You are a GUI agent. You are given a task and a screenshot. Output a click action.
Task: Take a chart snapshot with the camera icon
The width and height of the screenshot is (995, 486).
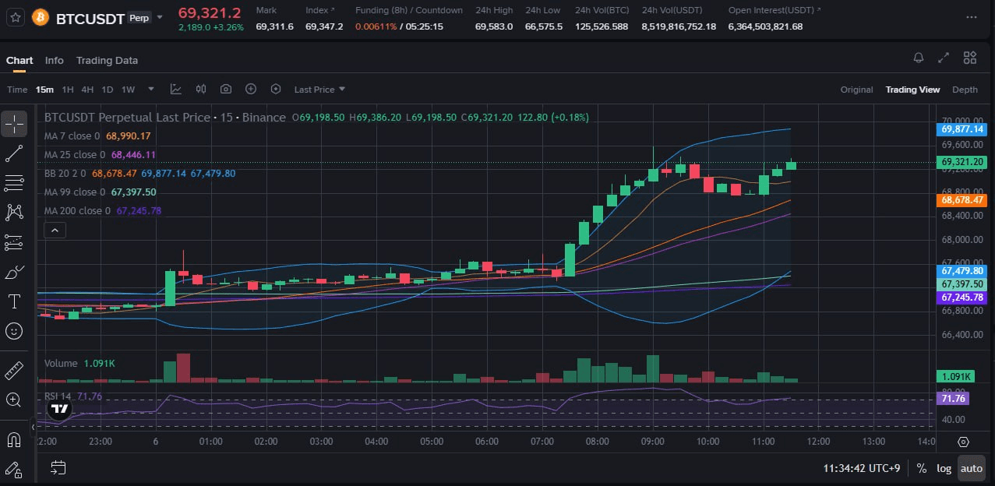[225, 89]
